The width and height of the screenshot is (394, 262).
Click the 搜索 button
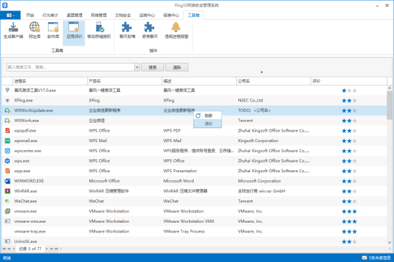click(x=152, y=67)
